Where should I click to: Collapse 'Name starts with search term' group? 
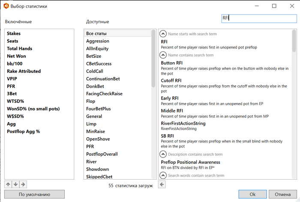[x=163, y=33]
